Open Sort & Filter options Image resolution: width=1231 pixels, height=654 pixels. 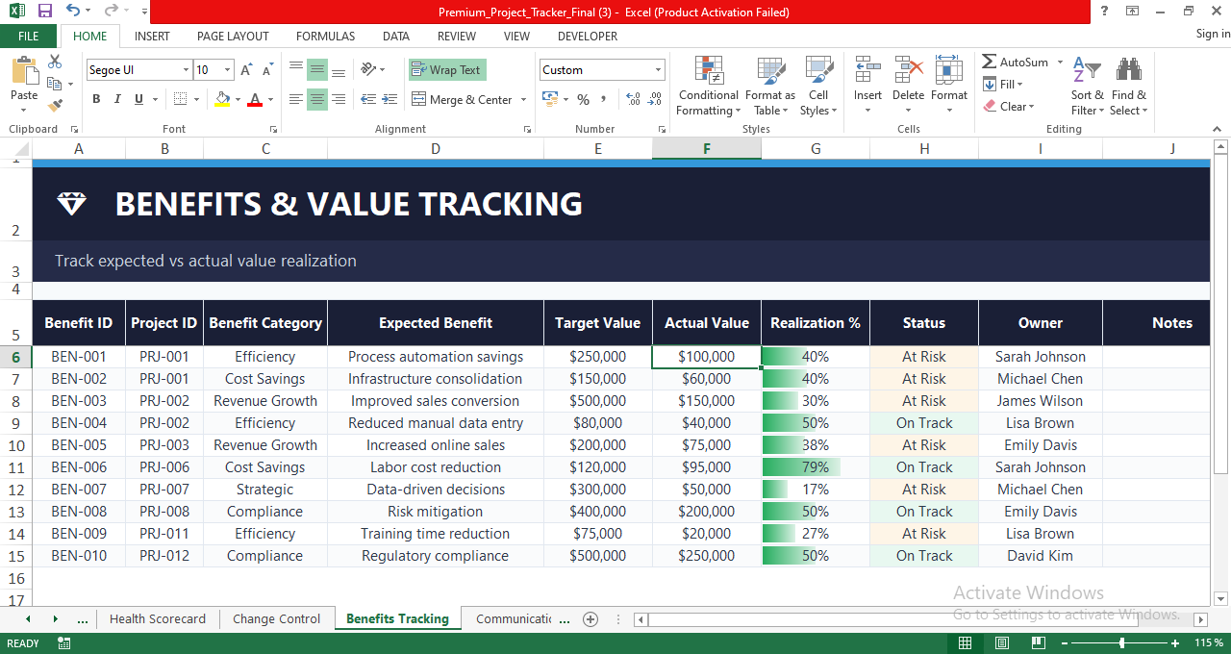tap(1087, 87)
